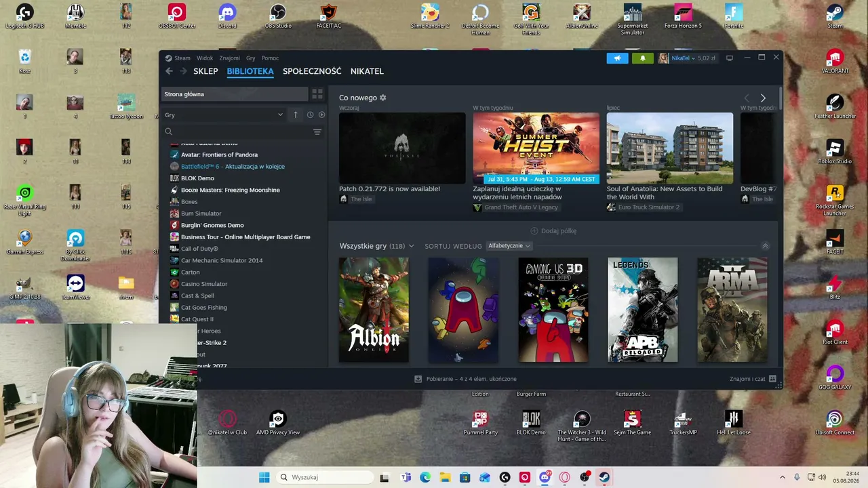Click the Steam icon in the taskbar
This screenshot has width=868, height=488.
[604, 477]
